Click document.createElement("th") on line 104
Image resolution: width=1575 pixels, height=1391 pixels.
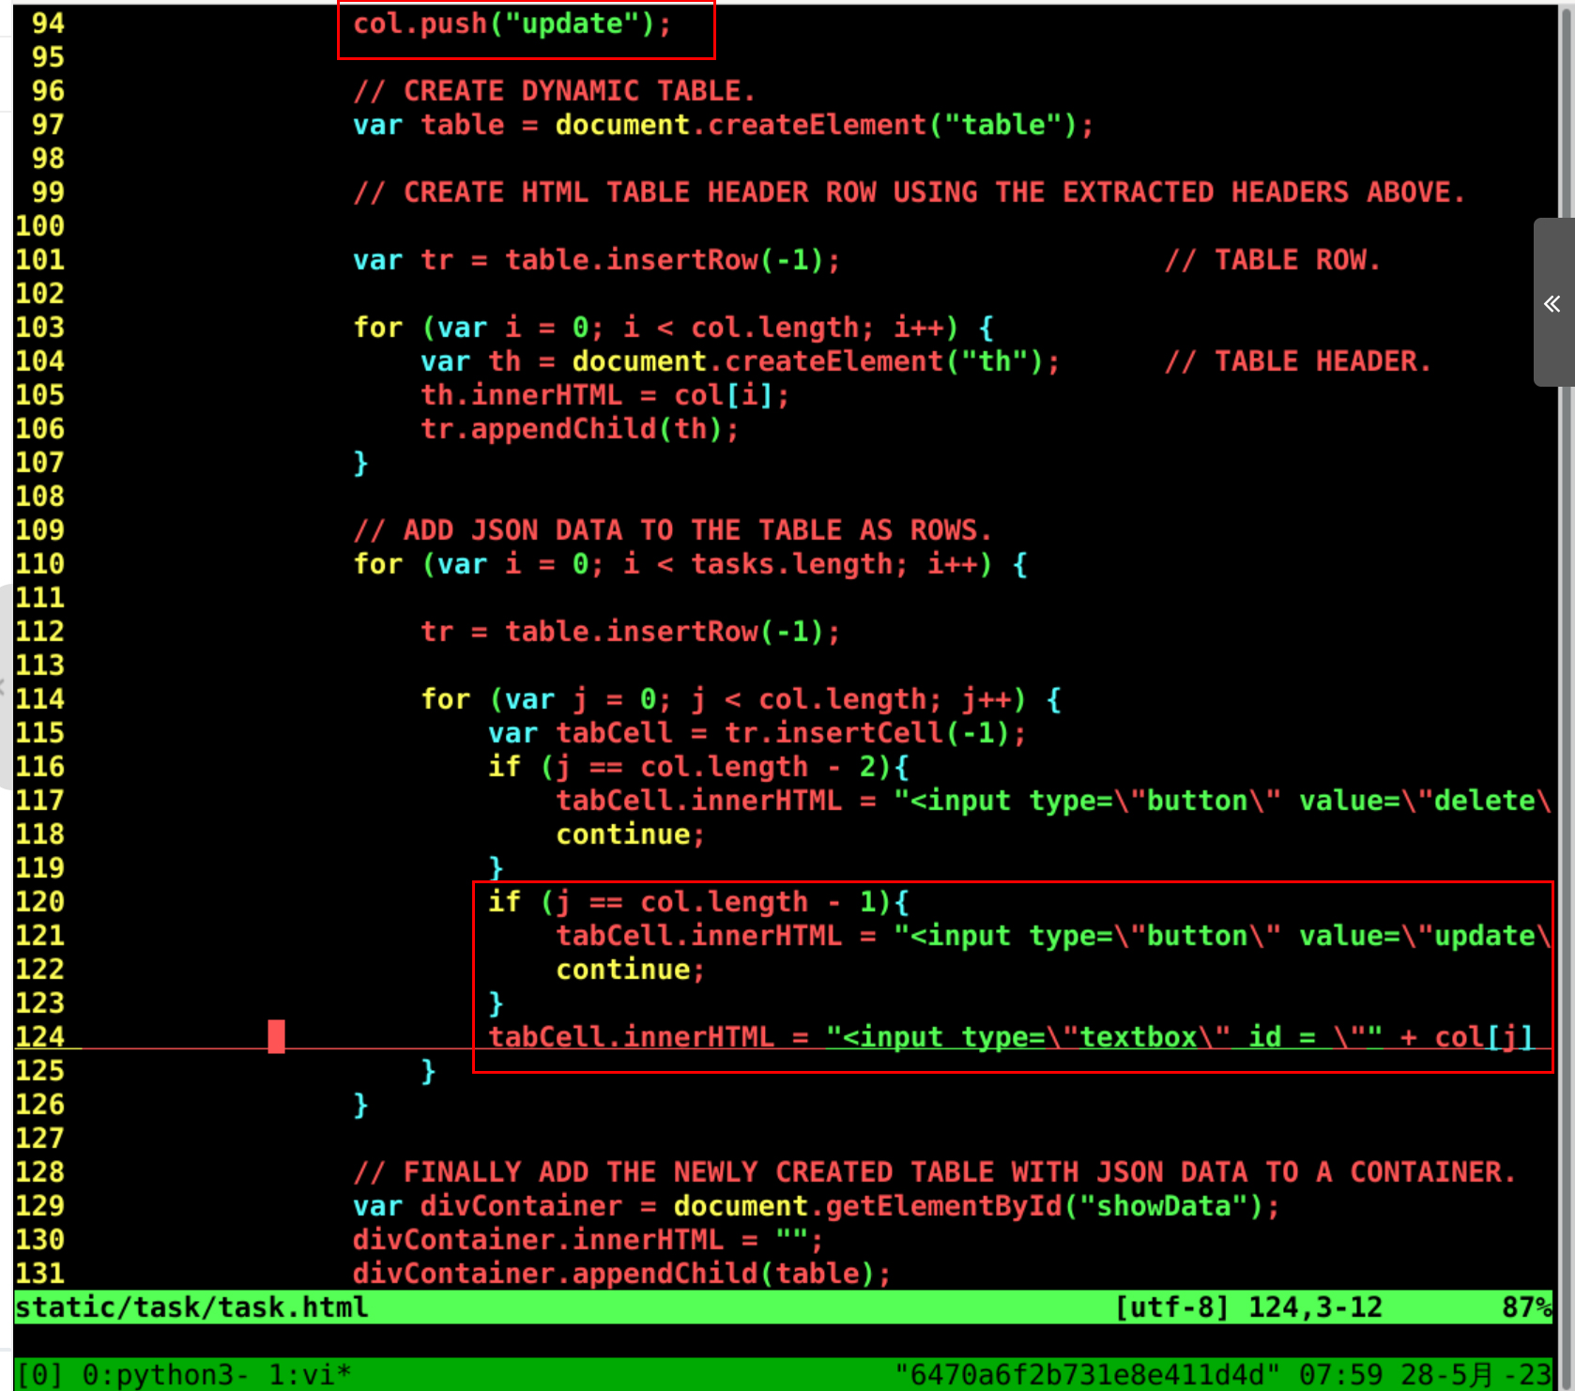click(816, 361)
